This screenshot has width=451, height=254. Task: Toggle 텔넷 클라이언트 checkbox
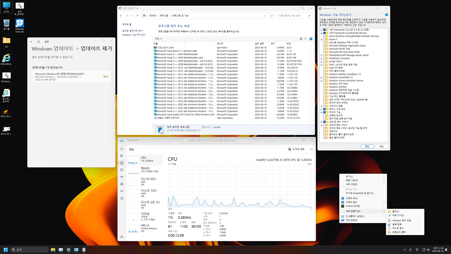pos(324,138)
